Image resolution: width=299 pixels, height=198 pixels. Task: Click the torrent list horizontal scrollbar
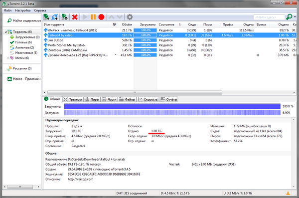[135, 92]
